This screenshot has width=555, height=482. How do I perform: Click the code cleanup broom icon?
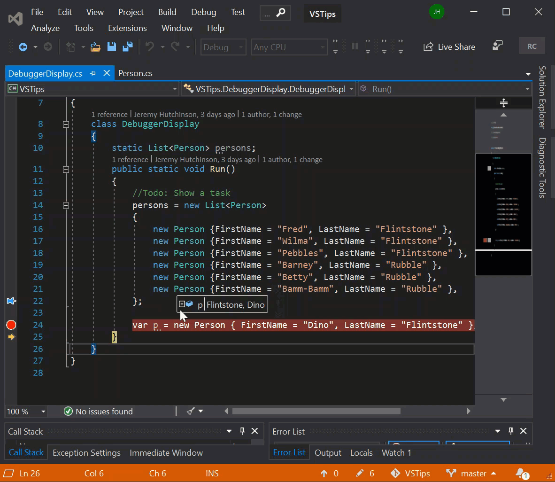(191, 411)
